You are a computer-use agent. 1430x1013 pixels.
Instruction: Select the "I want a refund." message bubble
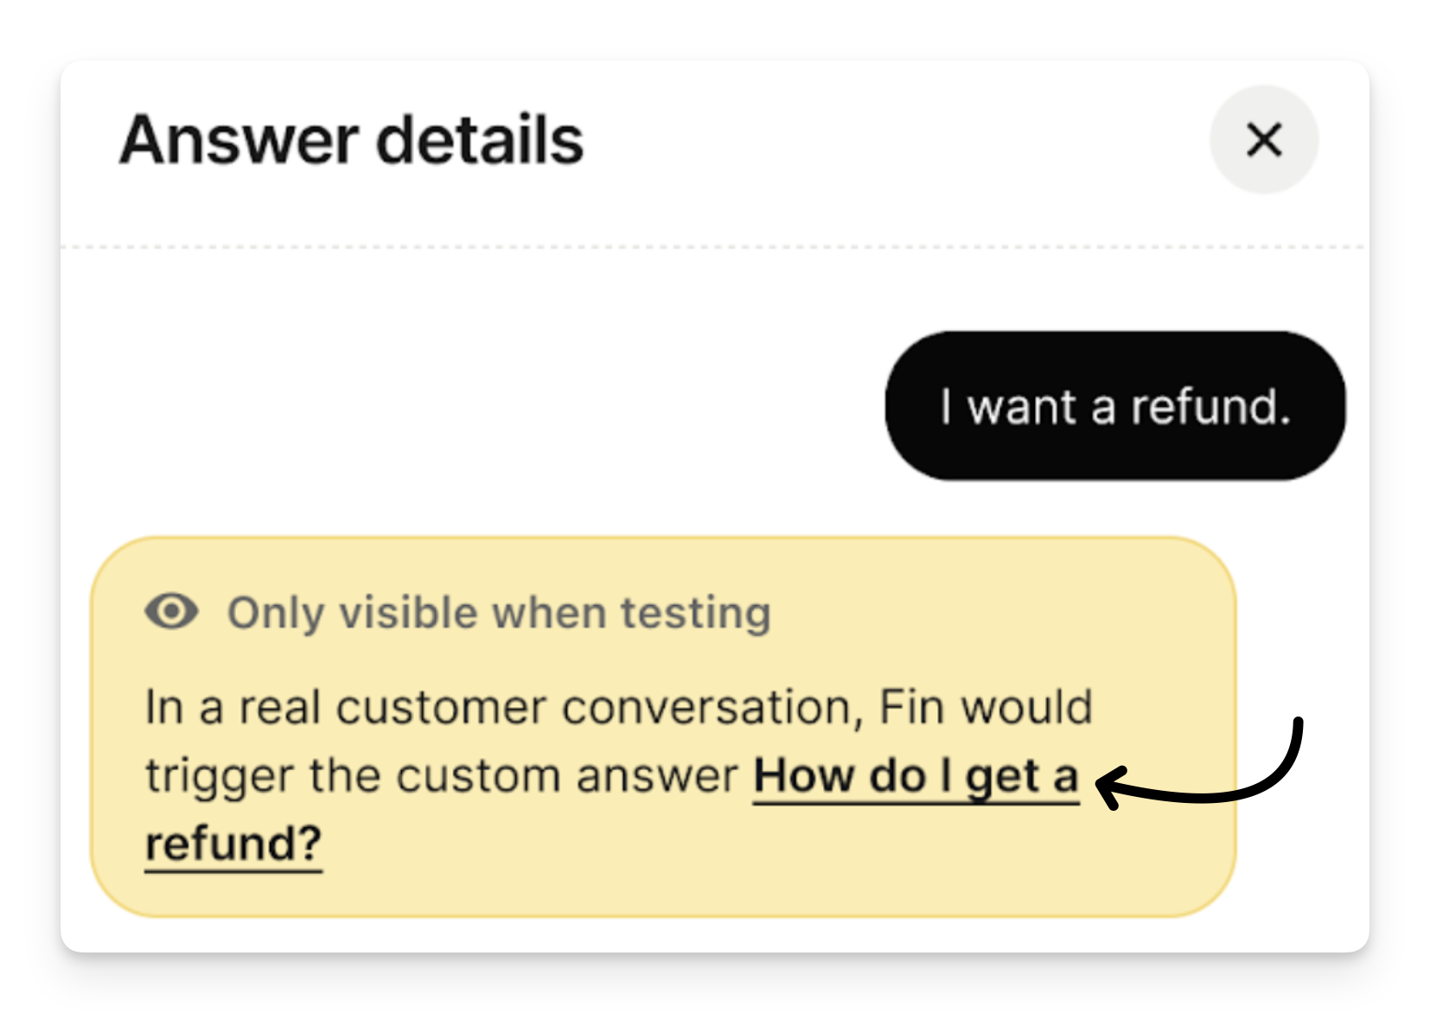click(1114, 405)
